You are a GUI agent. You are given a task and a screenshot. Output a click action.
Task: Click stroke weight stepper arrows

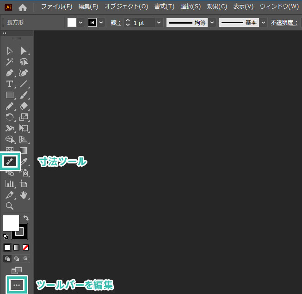(128, 23)
